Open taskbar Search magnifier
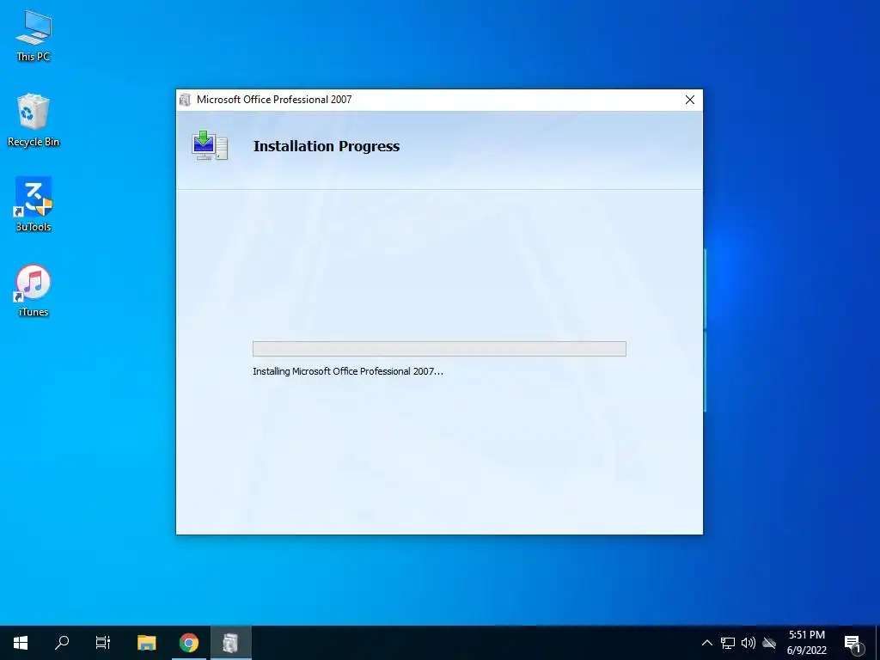The height and width of the screenshot is (660, 880). 62,643
